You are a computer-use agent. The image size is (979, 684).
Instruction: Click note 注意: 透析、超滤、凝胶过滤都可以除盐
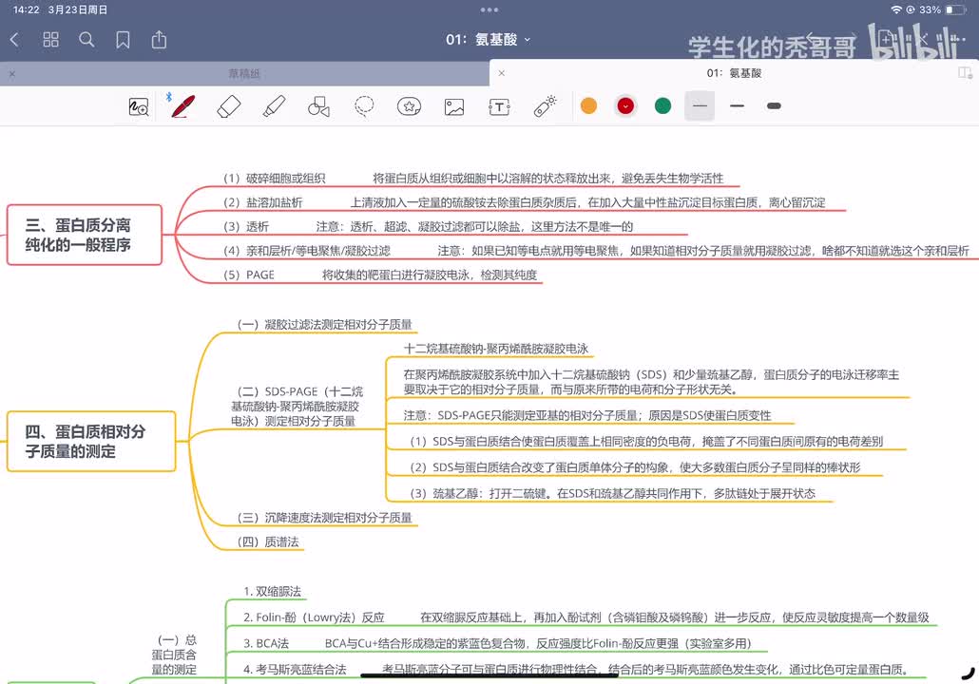pos(474,226)
